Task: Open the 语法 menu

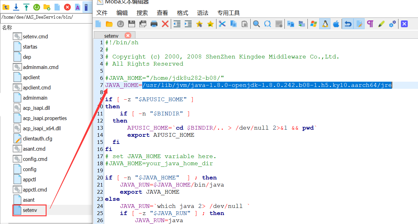Action: [x=203, y=13]
